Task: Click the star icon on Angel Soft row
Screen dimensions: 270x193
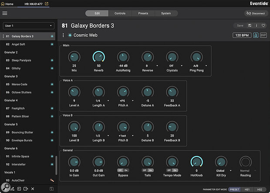Action: 52,44
